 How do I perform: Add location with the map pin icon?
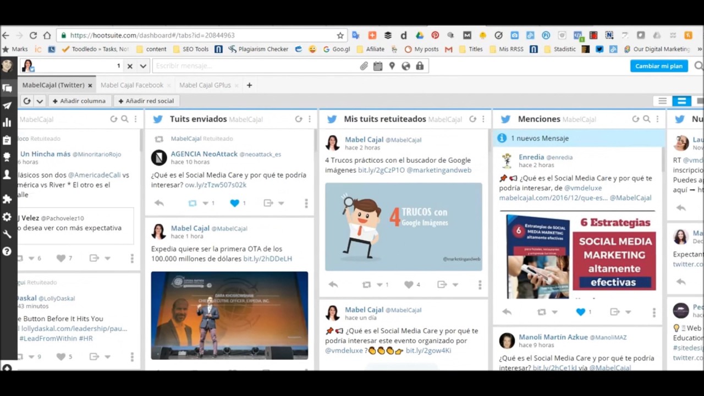coord(392,66)
